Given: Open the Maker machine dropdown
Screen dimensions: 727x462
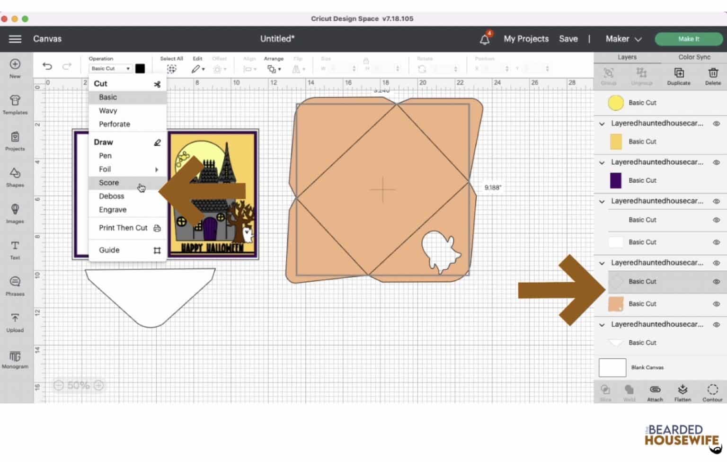Looking at the screenshot, I should [623, 39].
